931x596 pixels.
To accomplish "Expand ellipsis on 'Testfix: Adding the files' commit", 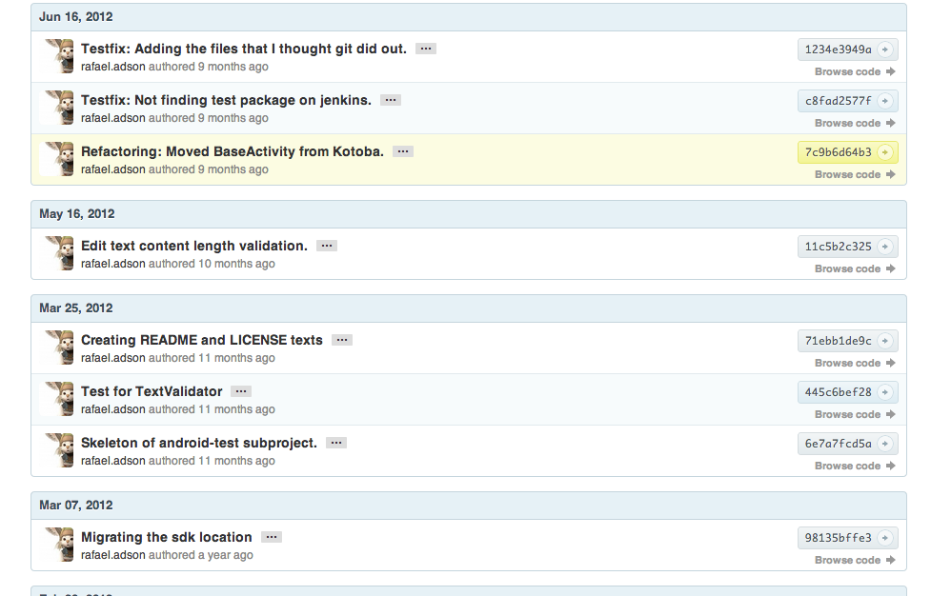I will 426,49.
